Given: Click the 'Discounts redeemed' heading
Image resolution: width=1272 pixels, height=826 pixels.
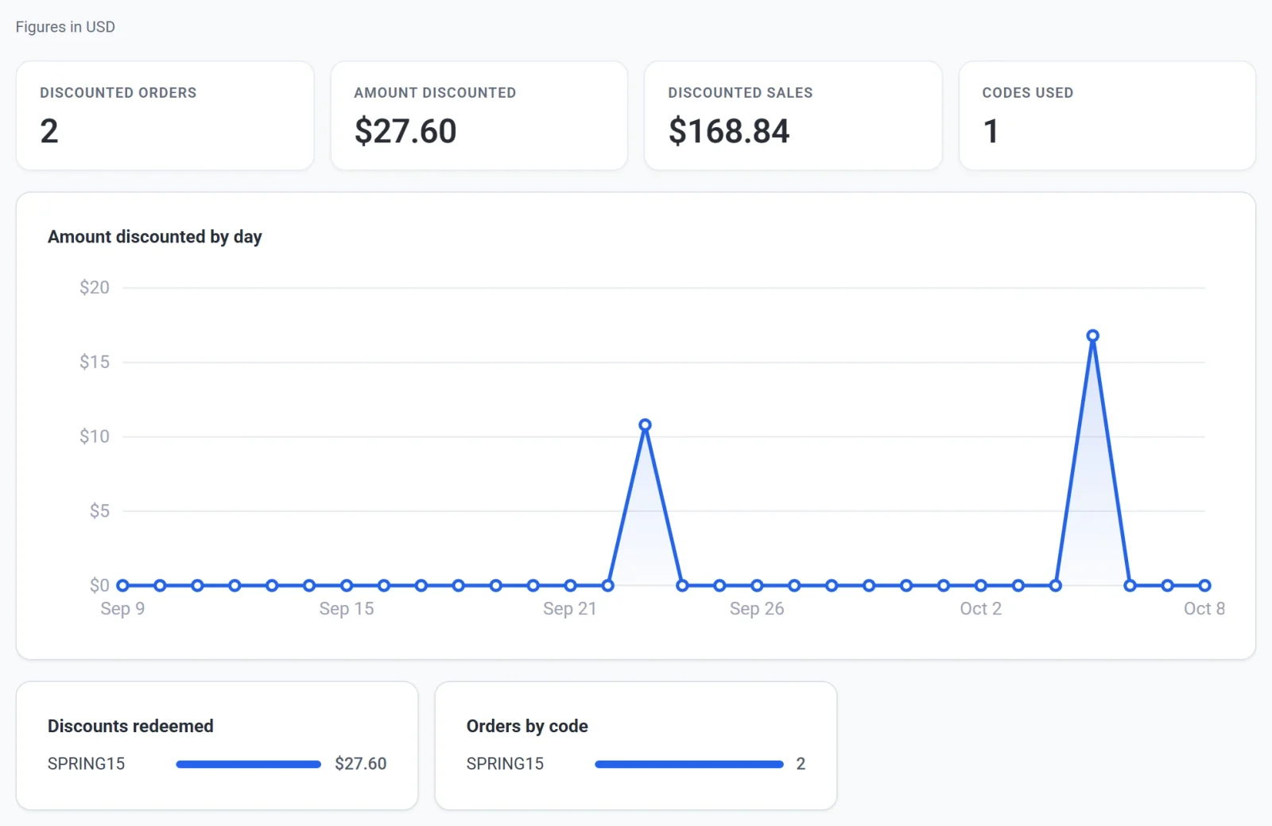Looking at the screenshot, I should tap(131, 727).
